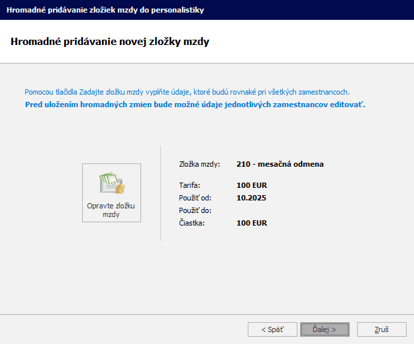Click the empty value beside Použiť do
This screenshot has height=344, width=414.
tap(251, 210)
